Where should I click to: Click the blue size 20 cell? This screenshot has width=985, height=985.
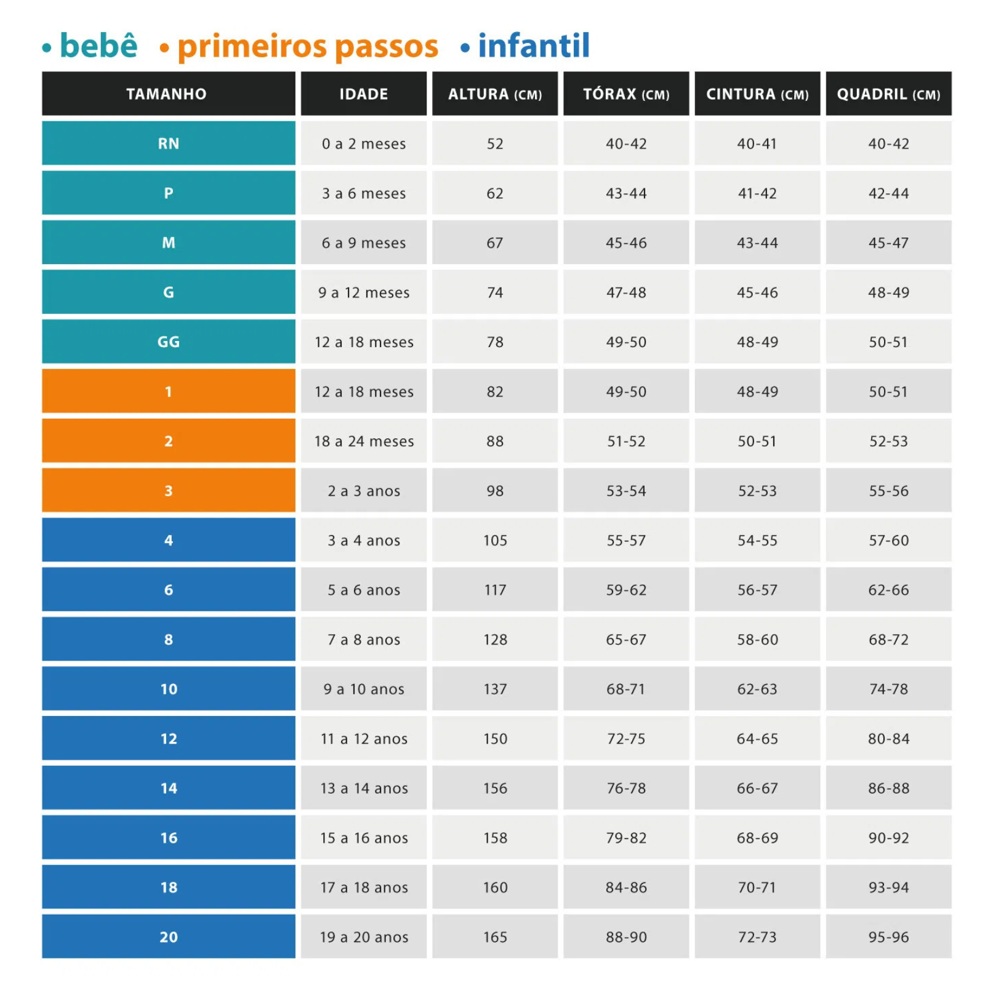168,936
